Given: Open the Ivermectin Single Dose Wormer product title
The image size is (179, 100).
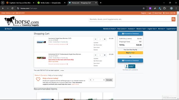Looking at the screenshot, I should coord(60,38).
